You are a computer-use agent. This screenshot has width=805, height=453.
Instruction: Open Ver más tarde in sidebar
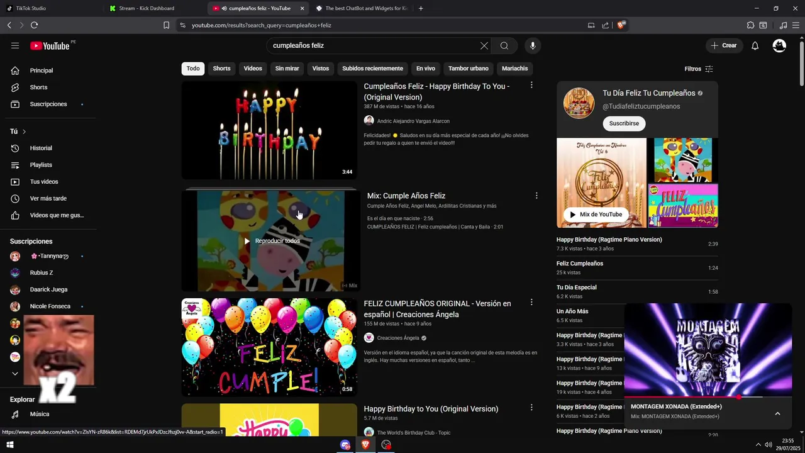coord(48,198)
